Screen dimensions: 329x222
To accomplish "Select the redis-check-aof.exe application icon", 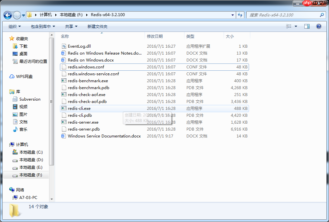I will pos(64,94).
